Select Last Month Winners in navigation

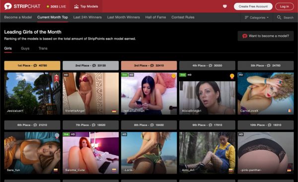(x=123, y=17)
